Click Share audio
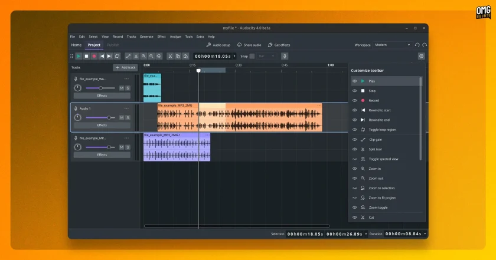Screen dimensions: 496x260 click(x=249, y=45)
